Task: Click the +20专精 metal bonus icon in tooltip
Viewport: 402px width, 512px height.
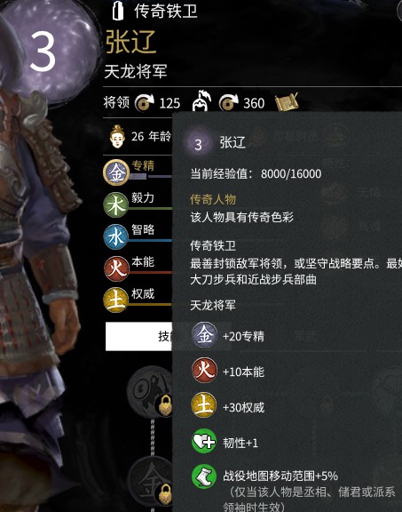Action: tap(204, 335)
